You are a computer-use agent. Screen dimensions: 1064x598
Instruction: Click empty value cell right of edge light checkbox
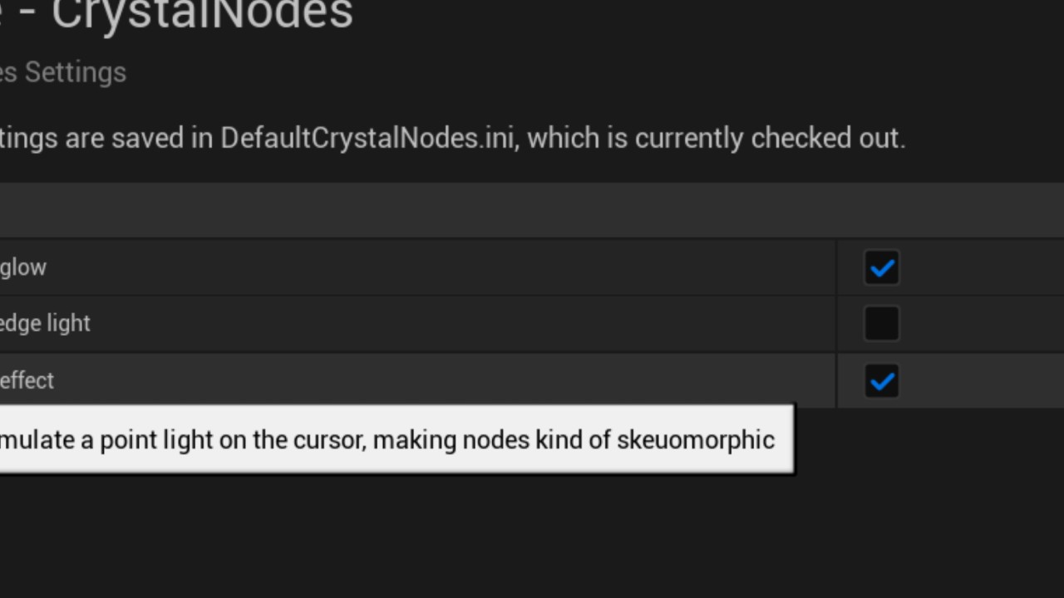pyautogui.click(x=981, y=324)
